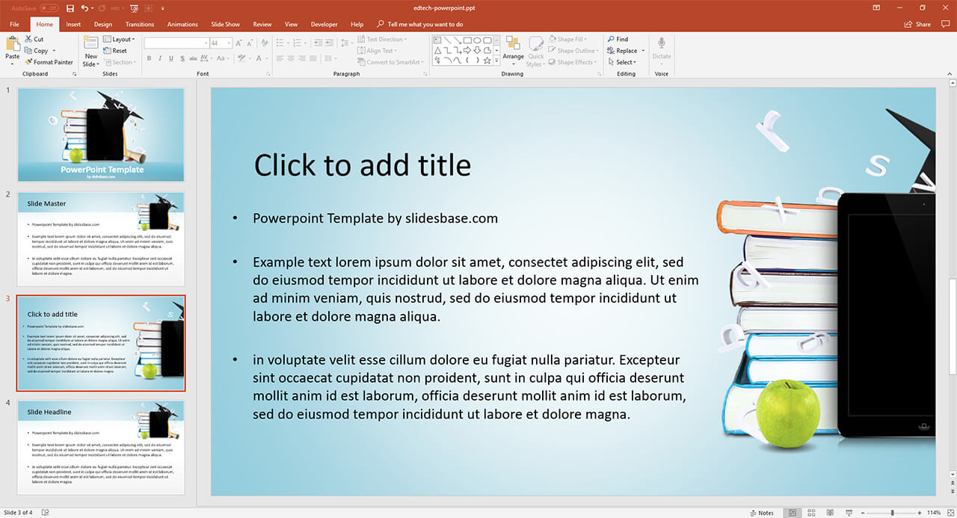
Task: Open the Transitions tab
Action: click(x=140, y=25)
